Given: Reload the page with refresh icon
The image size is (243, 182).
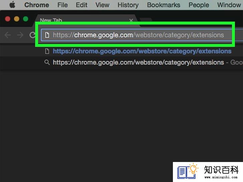Looking at the screenshot, I should click(32, 35).
